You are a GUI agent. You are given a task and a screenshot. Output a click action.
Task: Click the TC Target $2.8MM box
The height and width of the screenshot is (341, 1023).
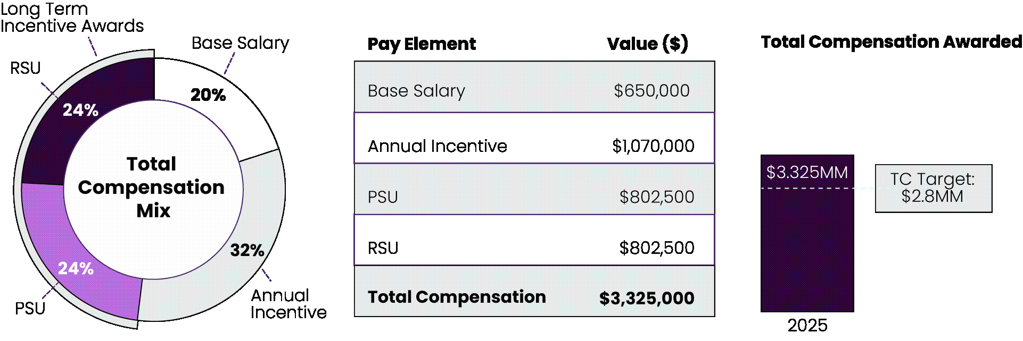pyautogui.click(x=933, y=188)
